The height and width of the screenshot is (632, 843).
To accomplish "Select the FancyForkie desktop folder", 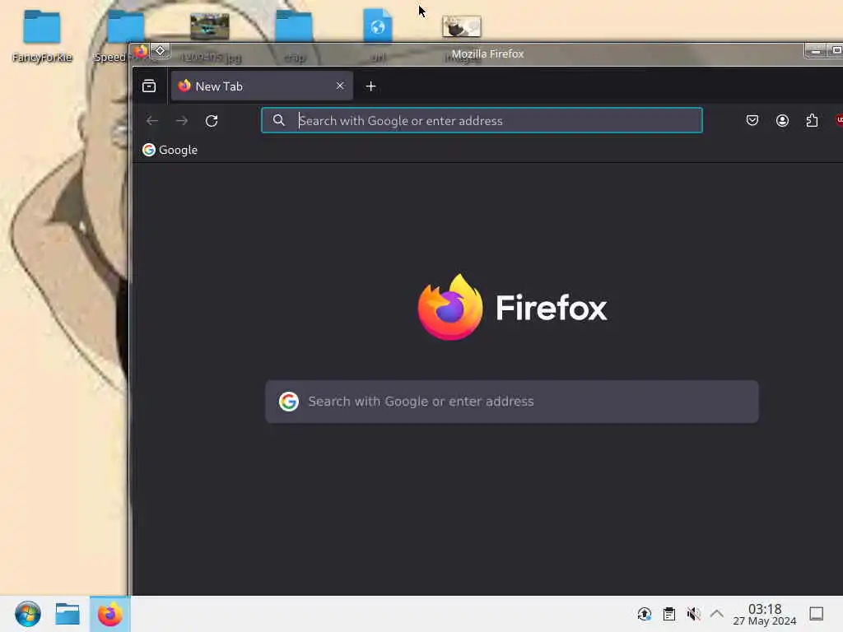I will (42, 36).
